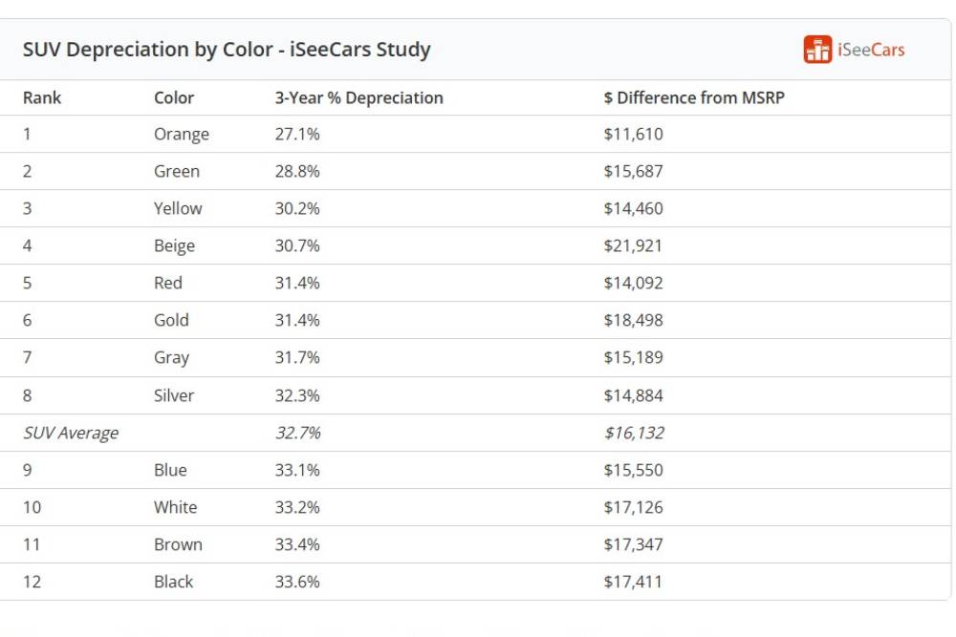Image resolution: width=956 pixels, height=637 pixels.
Task: Open the iSeeCars brand link
Action: tap(870, 50)
